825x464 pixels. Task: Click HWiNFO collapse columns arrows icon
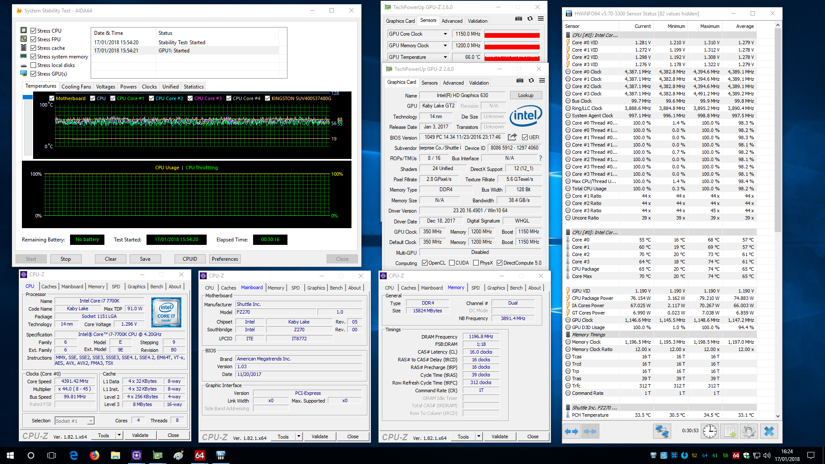pos(590,431)
